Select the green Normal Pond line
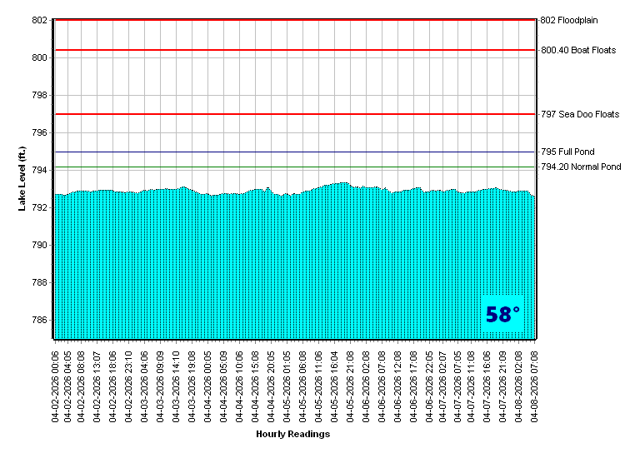Viewport: 625px width, 458px height. [292, 167]
